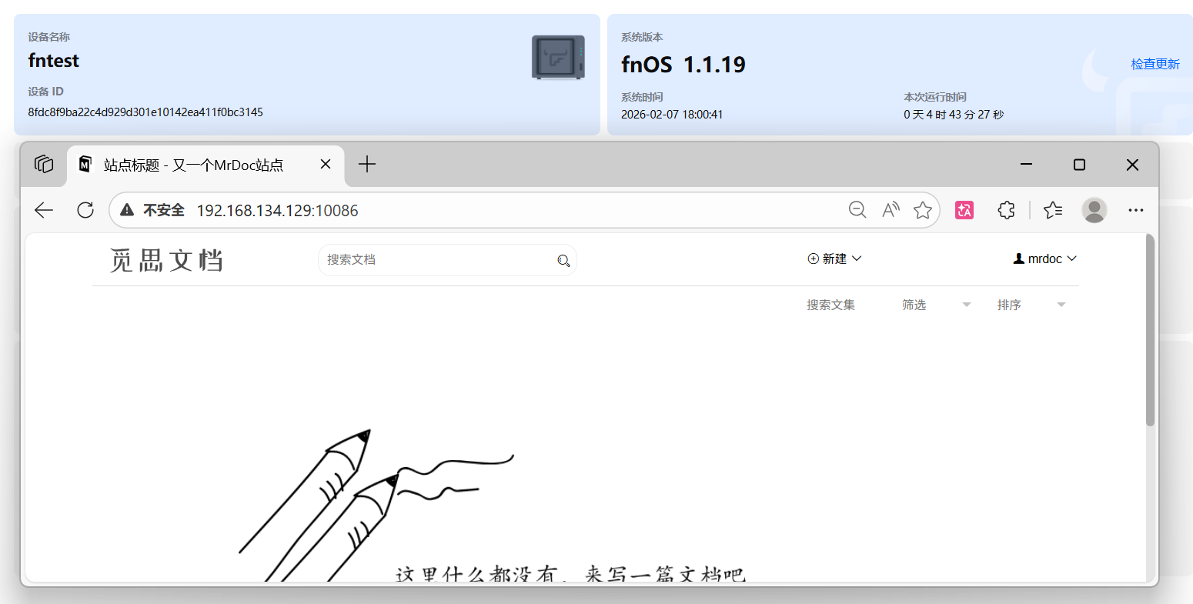
Task: Expand the 筛选 filter dropdown
Action: click(936, 305)
